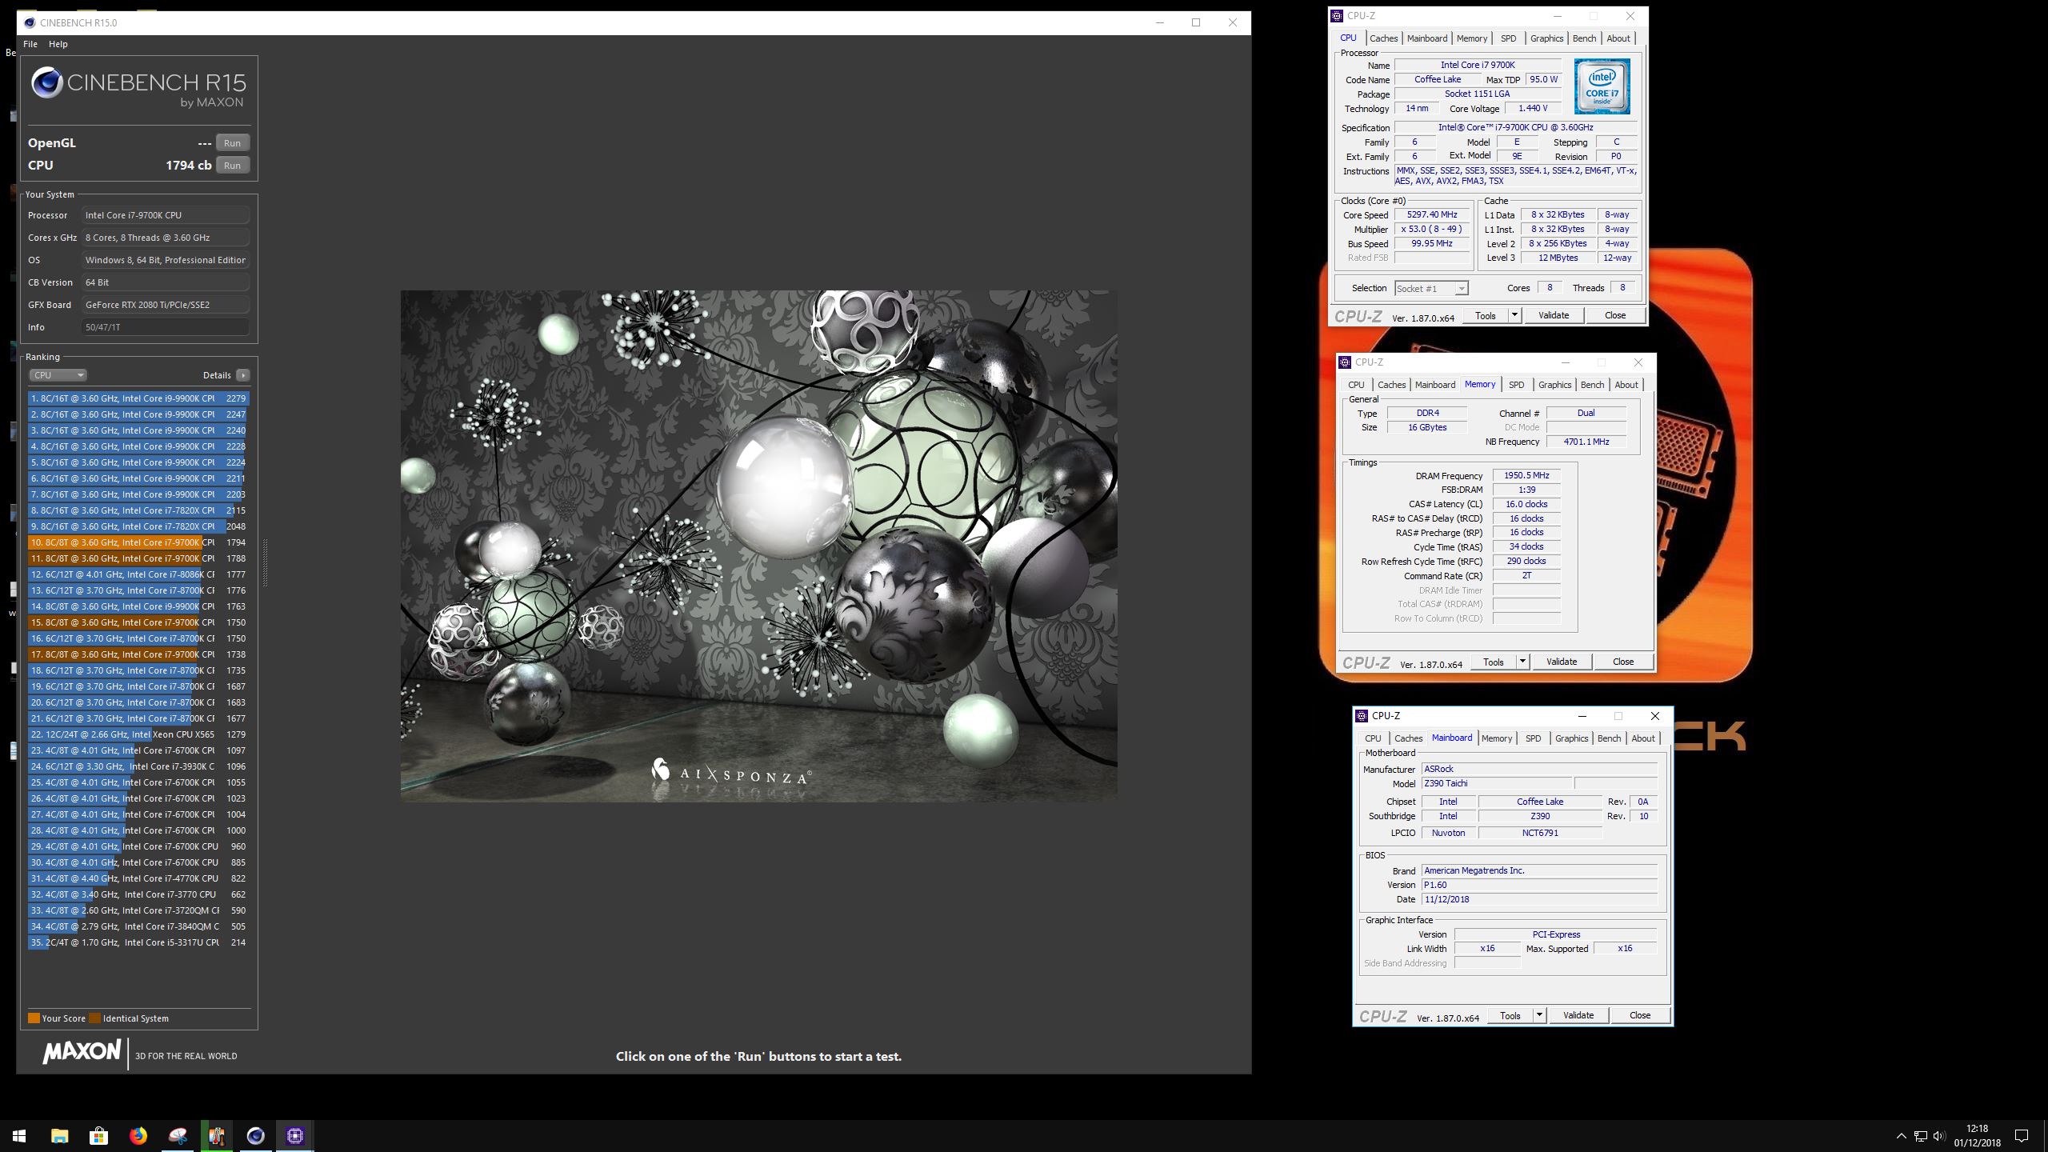This screenshot has height=1152, width=2048.
Task: Click the Intel Core i7 badge in CPU-Z
Action: click(1602, 86)
